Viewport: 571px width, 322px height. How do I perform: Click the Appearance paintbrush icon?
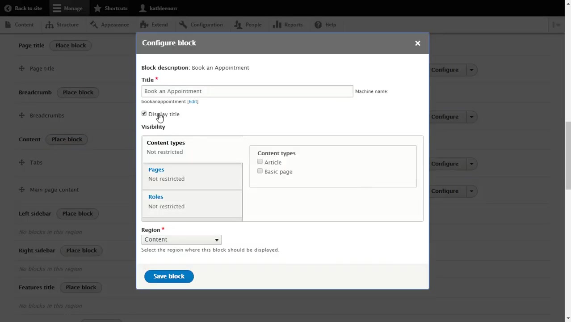[x=94, y=25]
